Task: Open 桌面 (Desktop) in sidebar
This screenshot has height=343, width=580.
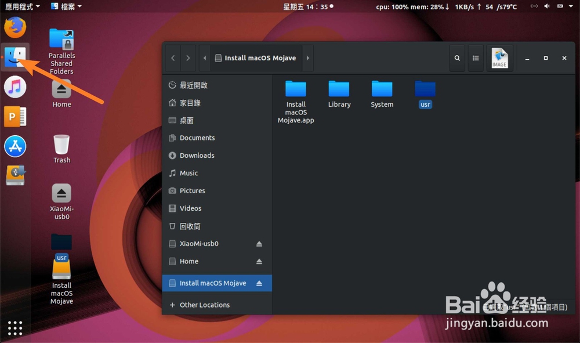Action: 217,120
